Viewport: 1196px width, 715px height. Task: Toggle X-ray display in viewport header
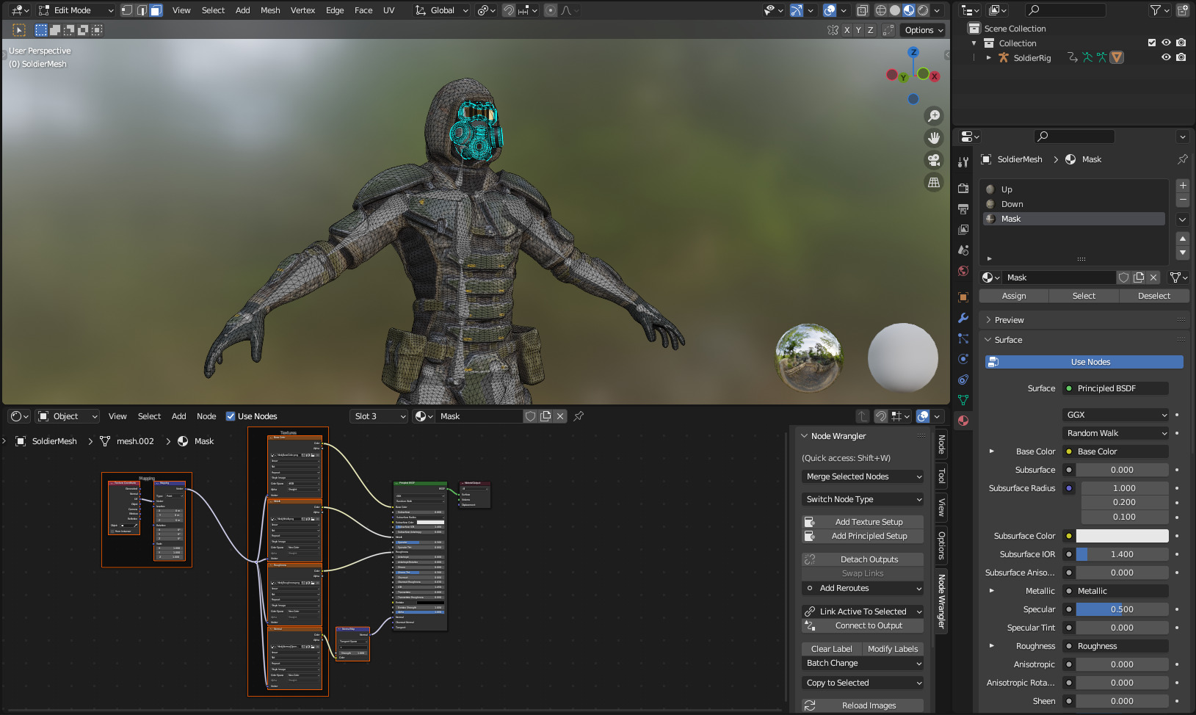click(x=863, y=10)
